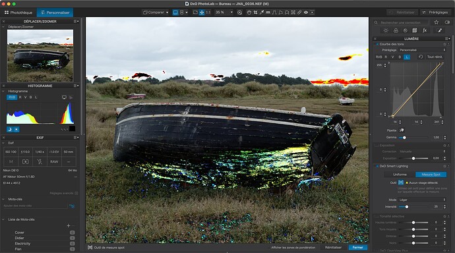455x253 pixels.
Task: Collapse the Mots-clés section
Action: (3, 199)
